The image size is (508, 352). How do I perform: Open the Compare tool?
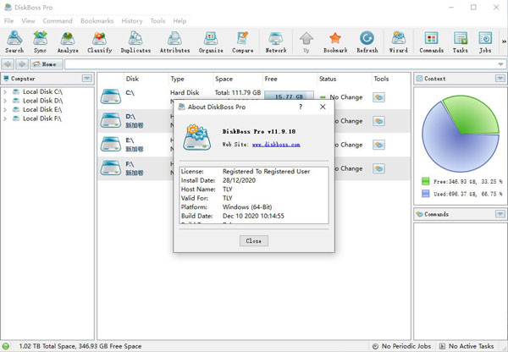click(243, 41)
